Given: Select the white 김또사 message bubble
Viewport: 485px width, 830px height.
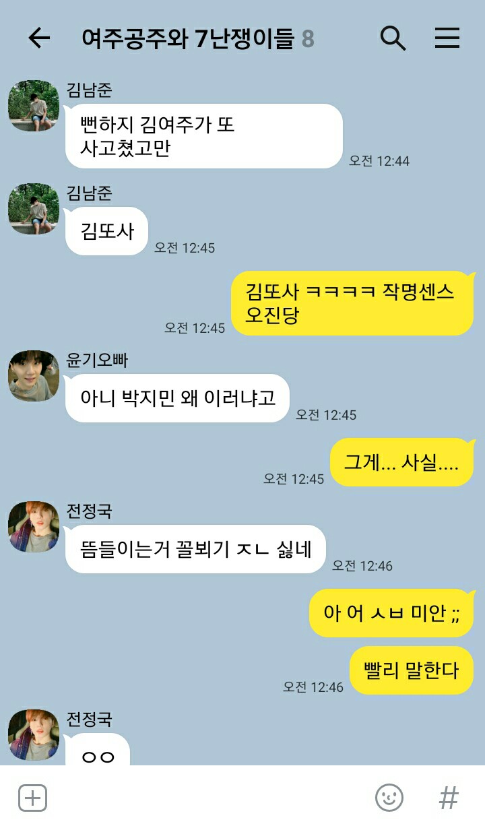Looking at the screenshot, I should (x=106, y=231).
